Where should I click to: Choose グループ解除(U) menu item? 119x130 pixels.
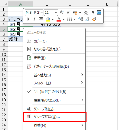coord(54,117)
